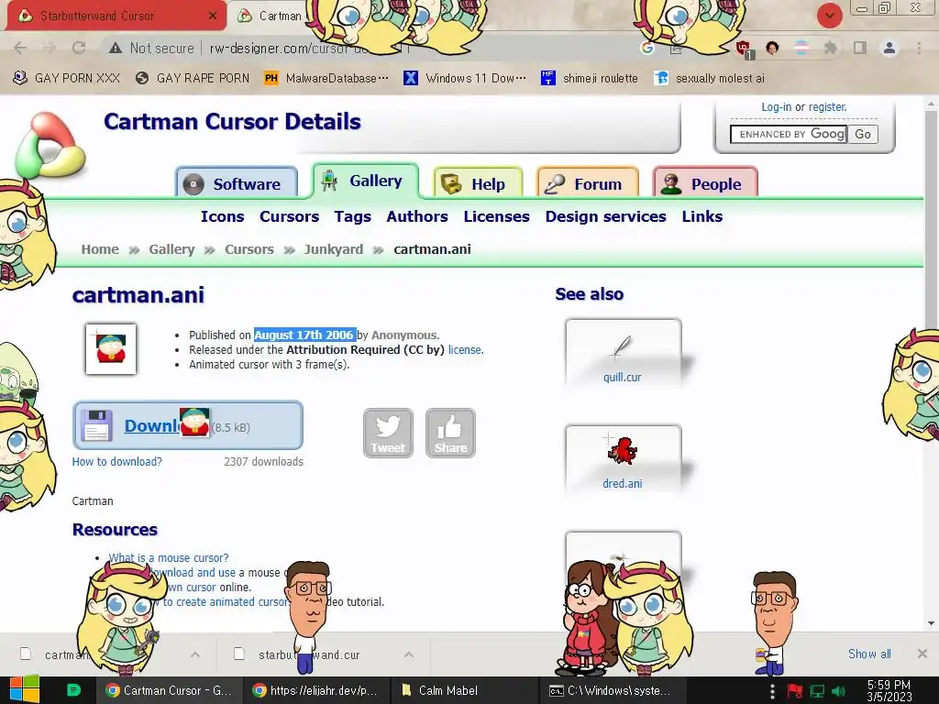Click the Windows Start button
939x704 pixels.
25,690
